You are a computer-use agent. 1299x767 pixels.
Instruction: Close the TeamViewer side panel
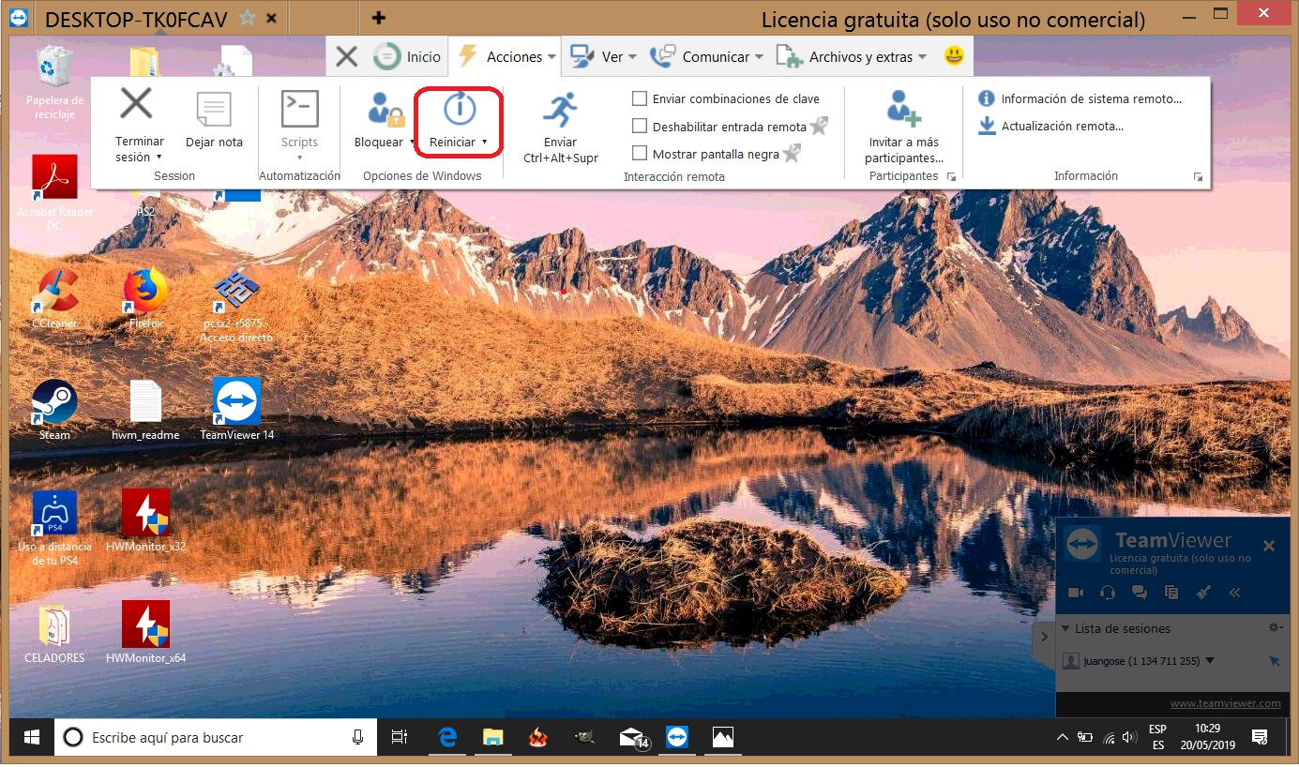click(x=1269, y=546)
